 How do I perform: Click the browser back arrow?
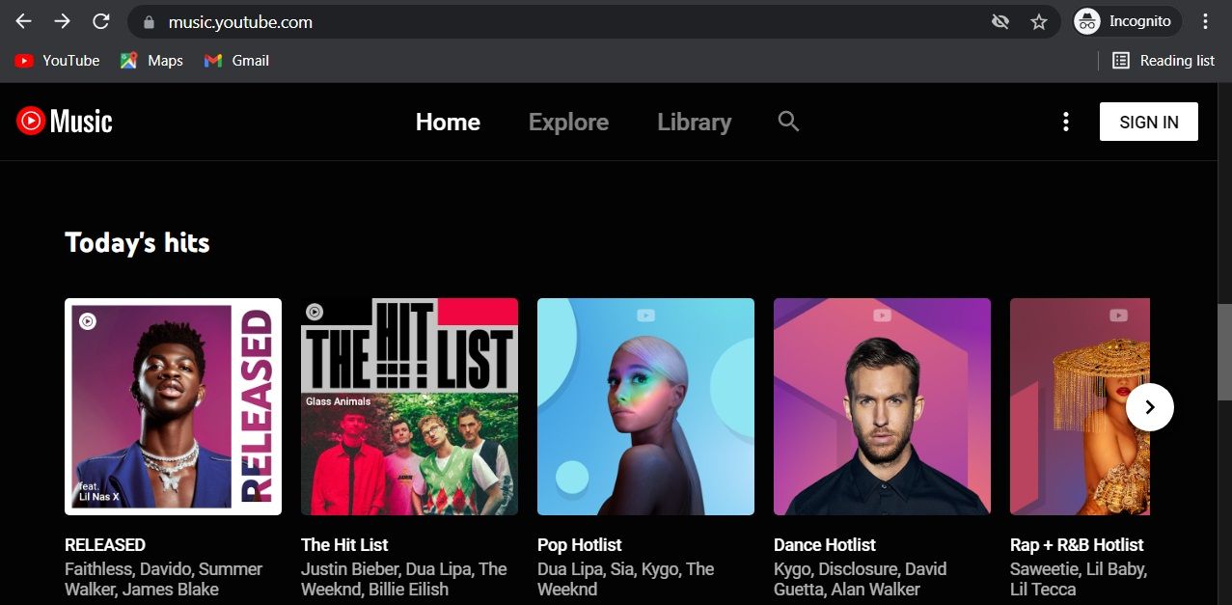click(x=24, y=21)
